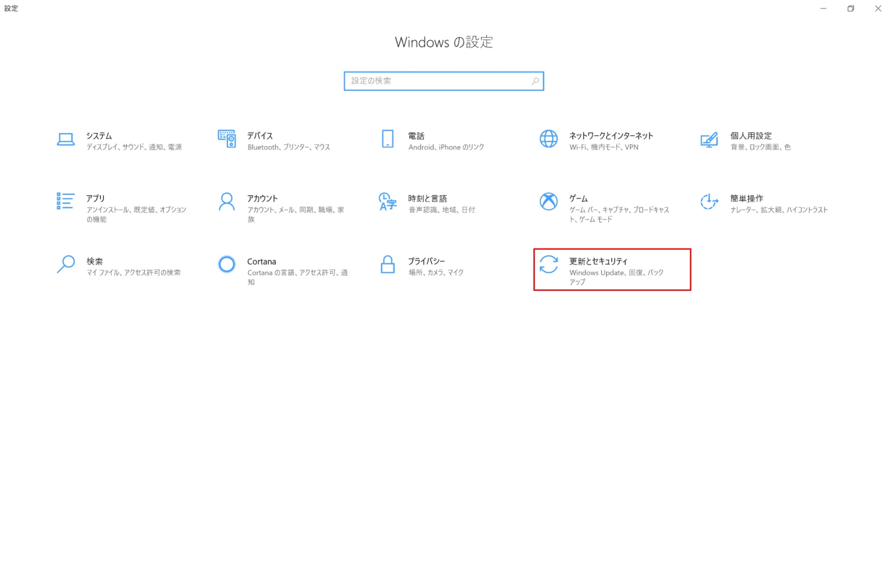The width and height of the screenshot is (889, 570).
Task: Click the アカウント person icon
Action: 227,202
